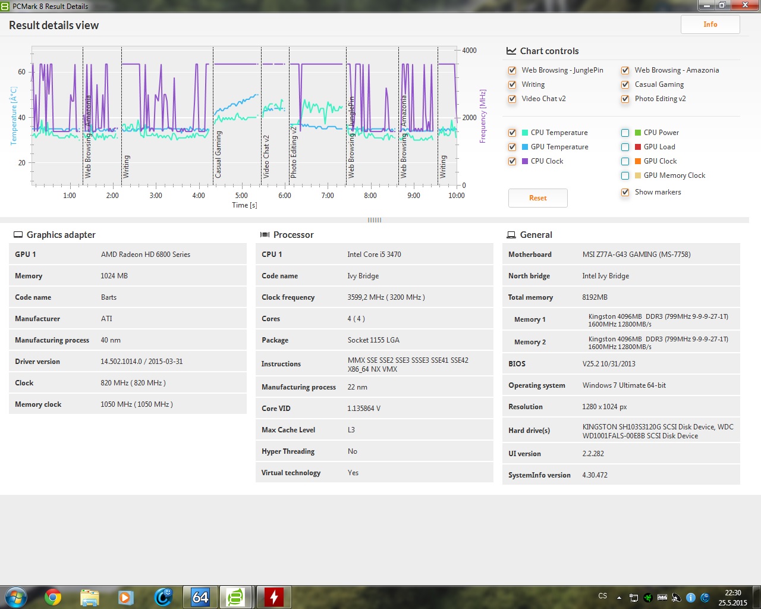
Task: Click the splitter handle below the chart
Action: (374, 220)
